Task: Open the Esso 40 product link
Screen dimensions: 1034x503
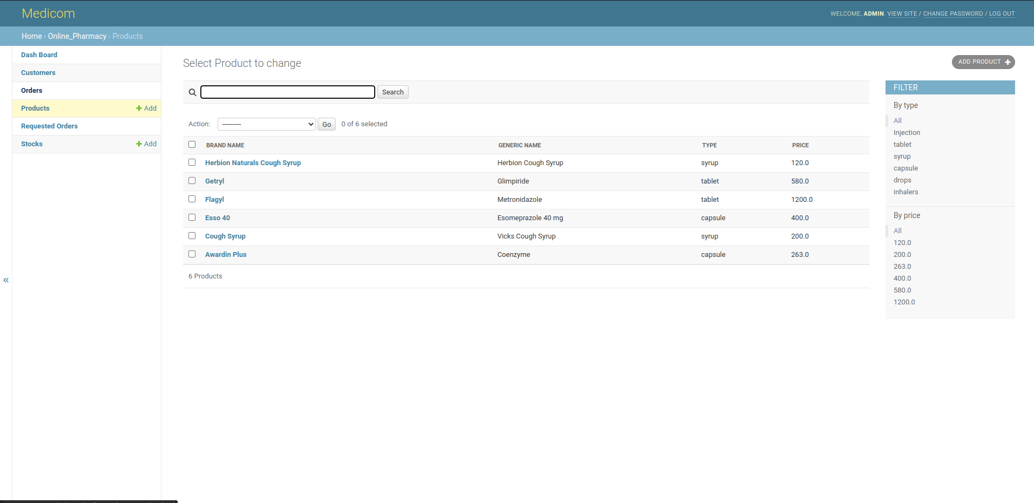Action: coord(218,218)
